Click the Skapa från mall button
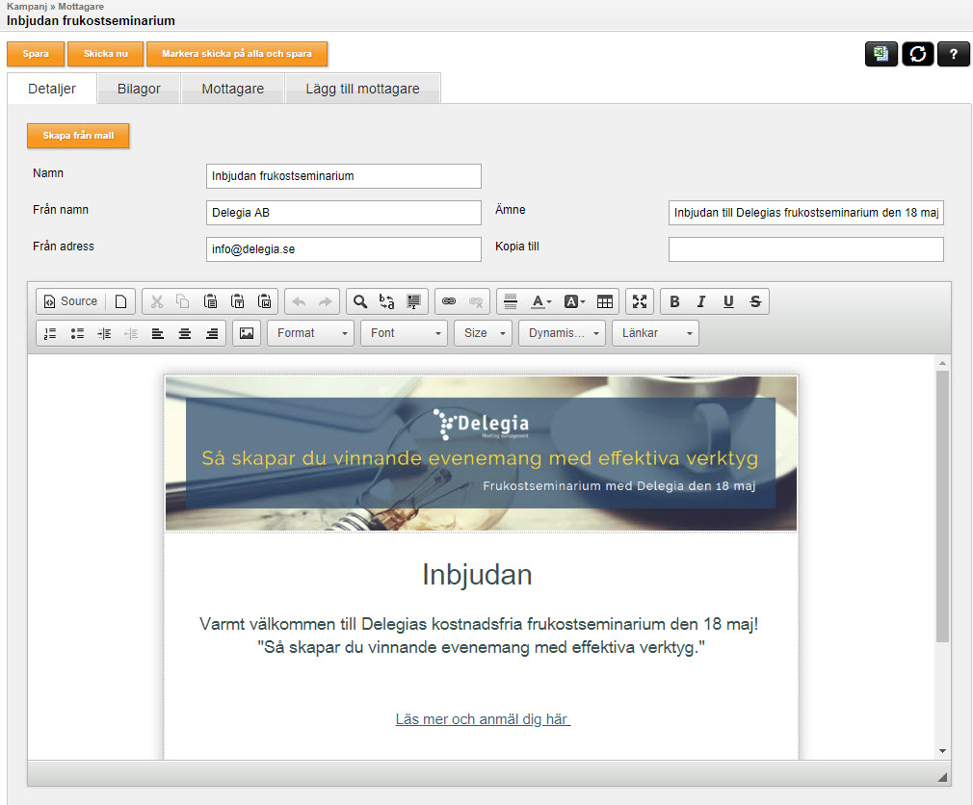The height and width of the screenshot is (805, 973). pos(78,136)
